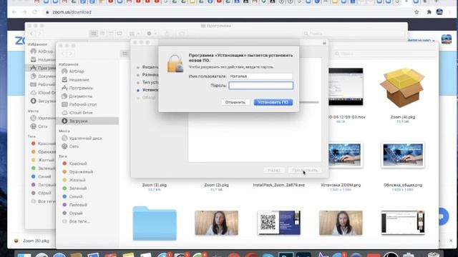Image resolution: width=458 pixels, height=257 pixels.
Task: Click the Имя пользователя field
Action: (x=260, y=76)
